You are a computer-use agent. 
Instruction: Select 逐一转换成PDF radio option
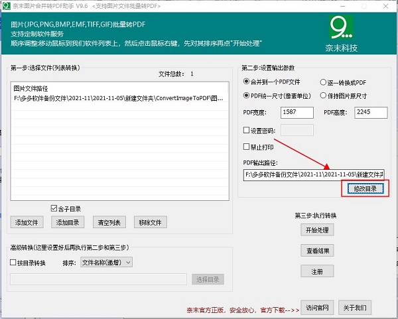click(323, 82)
